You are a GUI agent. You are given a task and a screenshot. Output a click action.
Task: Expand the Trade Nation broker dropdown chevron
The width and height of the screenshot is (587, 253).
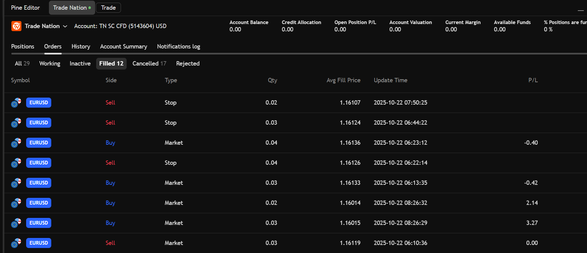(x=65, y=26)
